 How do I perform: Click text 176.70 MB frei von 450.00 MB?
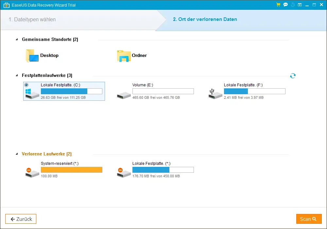tap(156, 176)
